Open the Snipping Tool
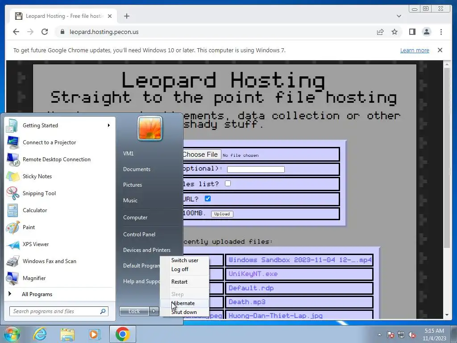The height and width of the screenshot is (343, 457). point(60,193)
